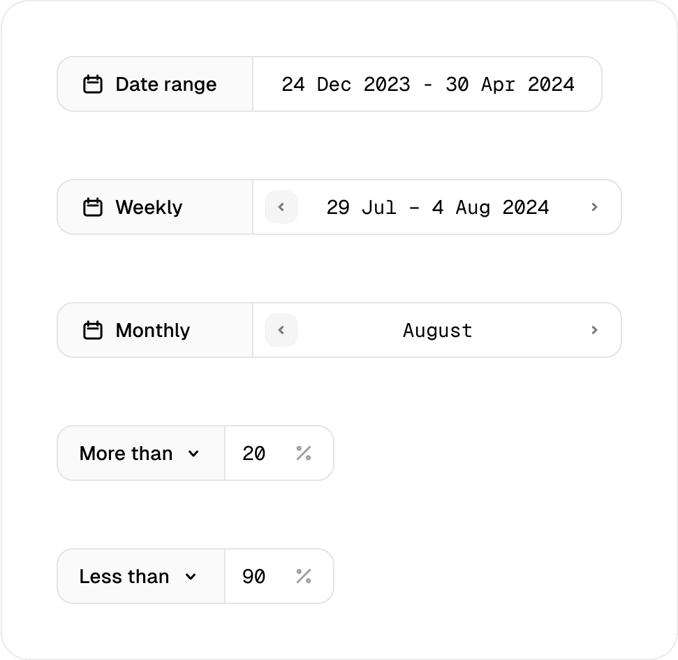Viewport: 678px width, 660px height.
Task: Go to the previous week with left arrow
Action: tap(281, 208)
